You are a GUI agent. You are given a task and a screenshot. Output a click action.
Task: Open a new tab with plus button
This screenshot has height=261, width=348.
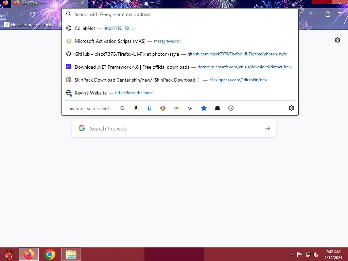click(93, 3)
